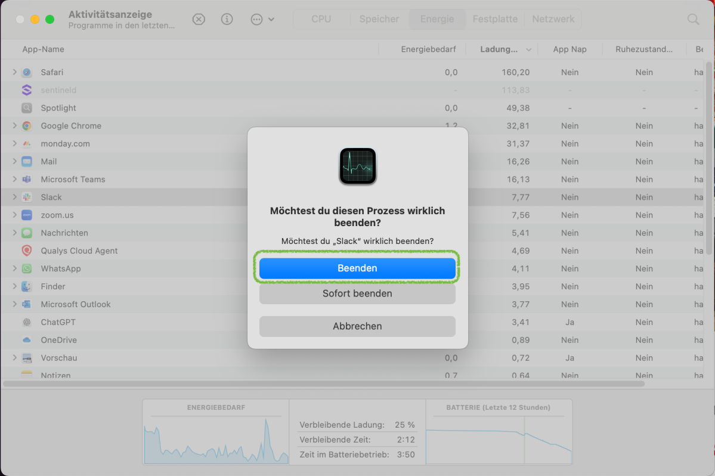The height and width of the screenshot is (476, 715).
Task: Select the Qualys Cloud Agent icon
Action: coord(27,251)
